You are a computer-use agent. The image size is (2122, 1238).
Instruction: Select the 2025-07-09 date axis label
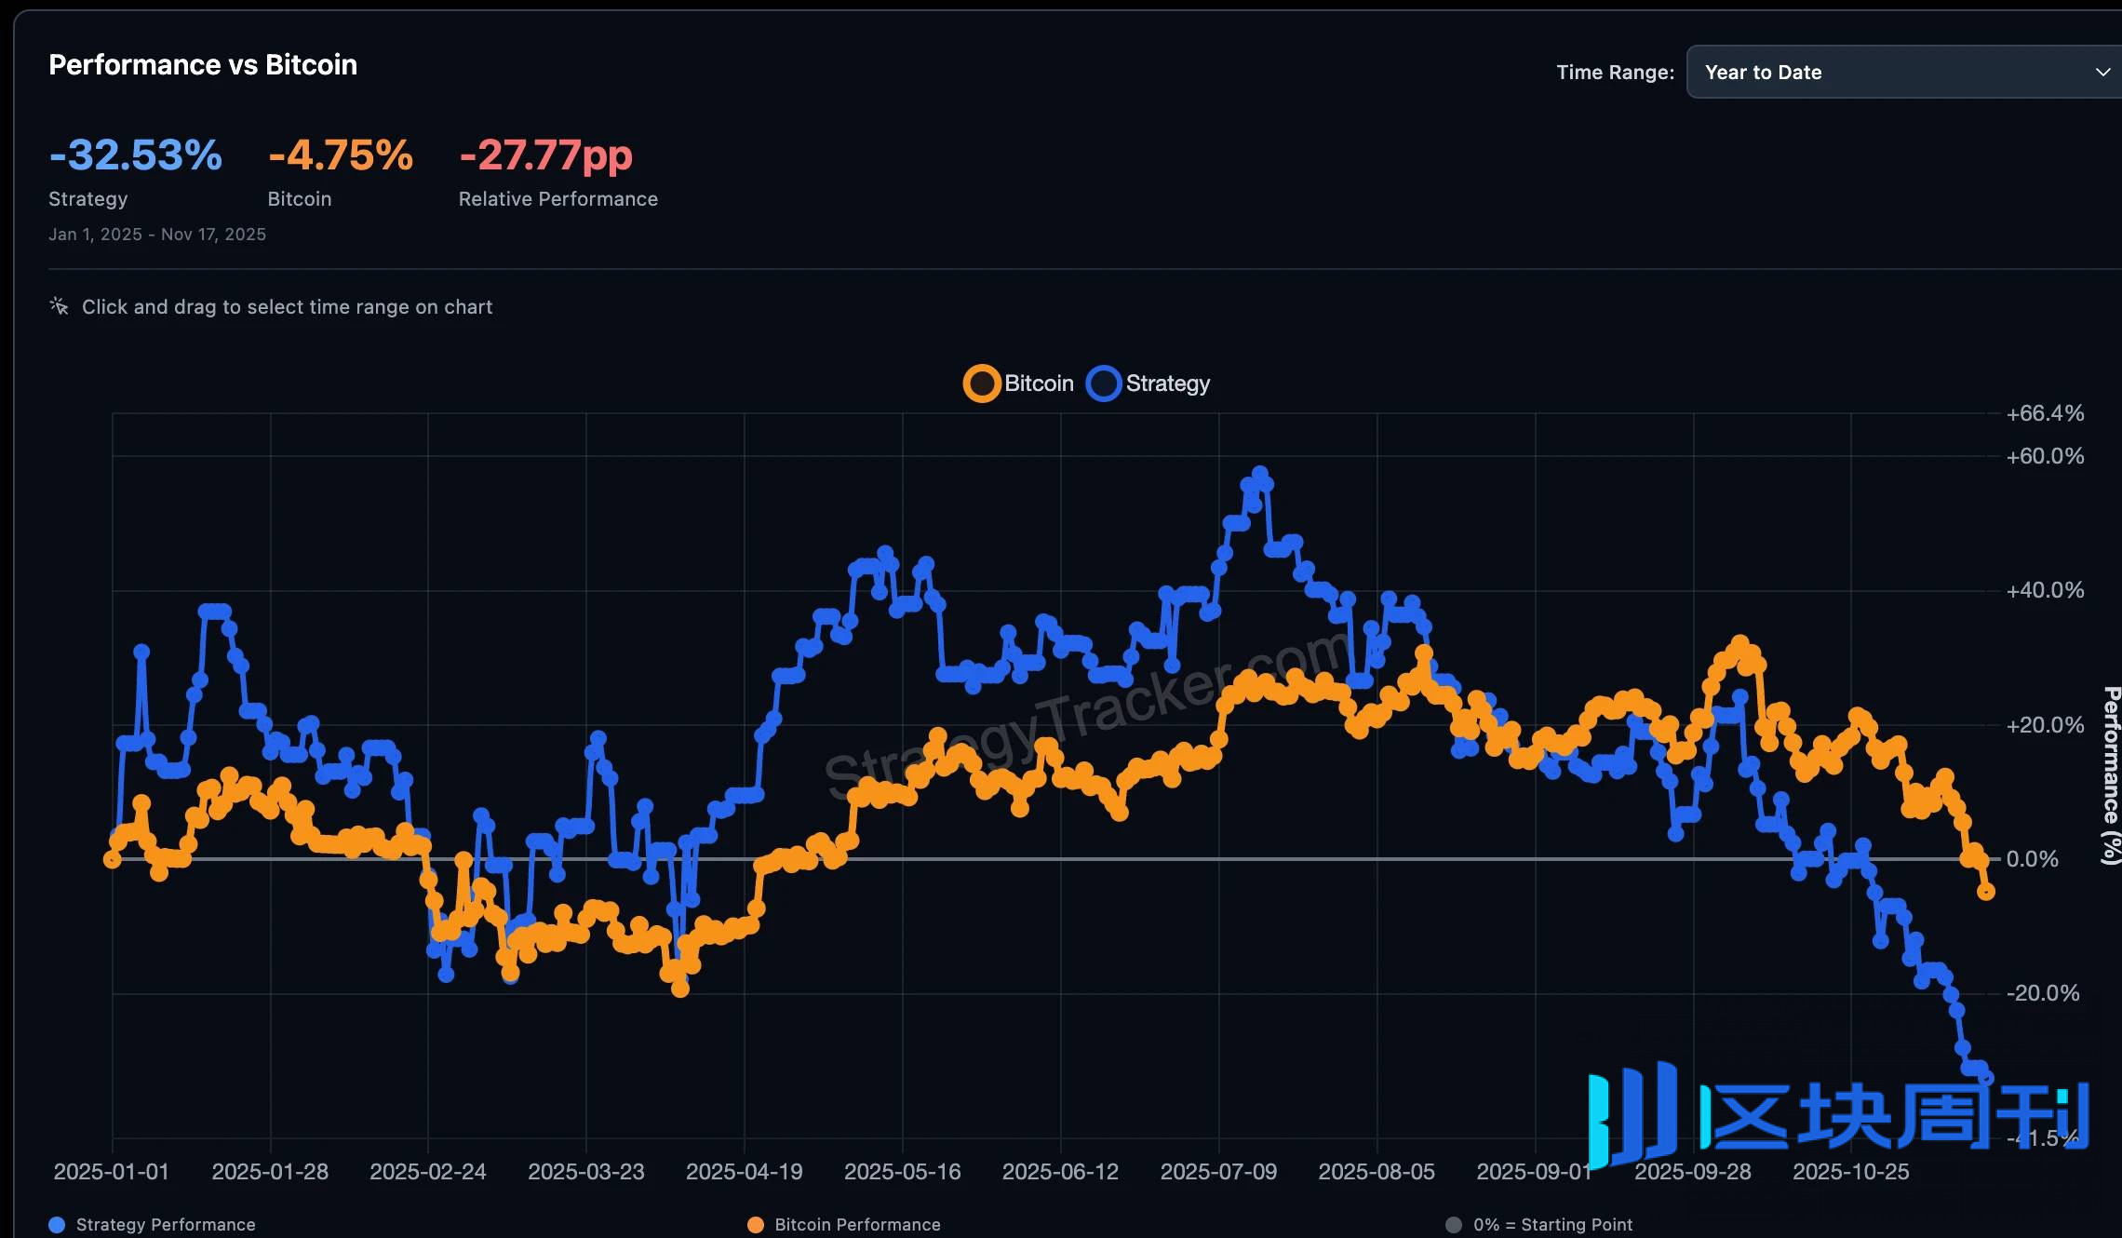coord(1219,1171)
